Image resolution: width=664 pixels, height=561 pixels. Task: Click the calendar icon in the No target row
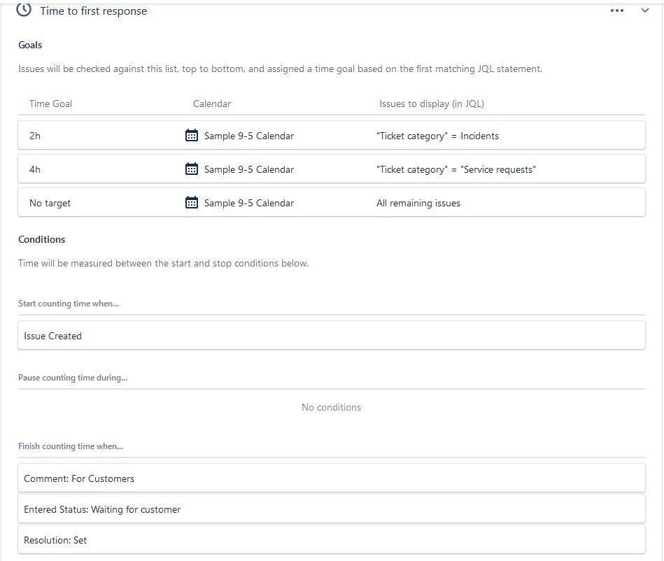[x=192, y=203]
